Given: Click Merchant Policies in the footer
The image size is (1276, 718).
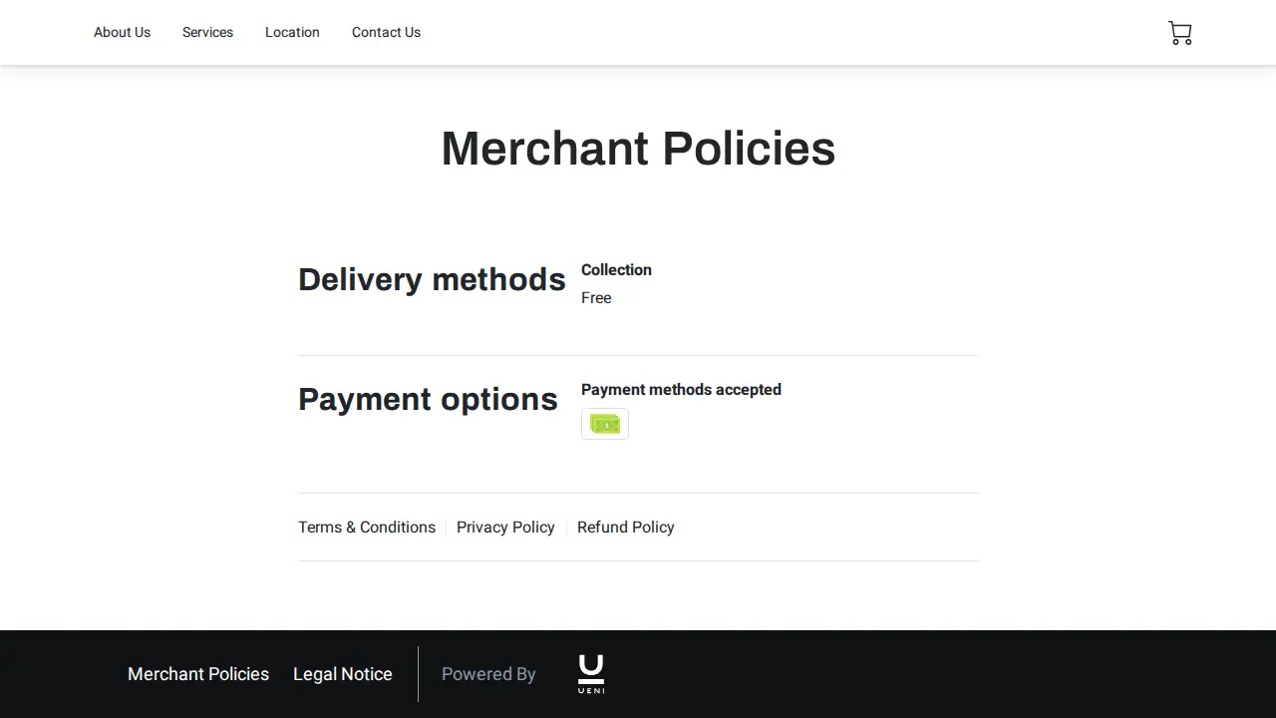Looking at the screenshot, I should 198,674.
